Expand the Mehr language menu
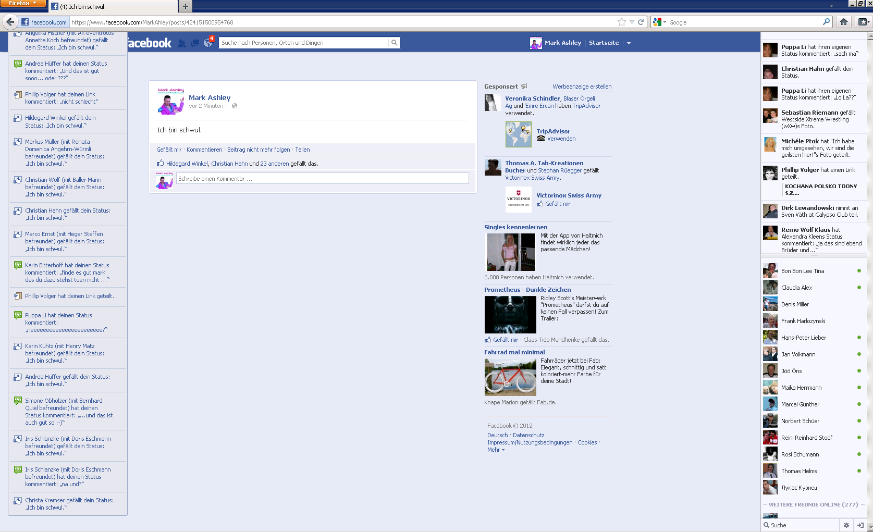Screen dimensions: 873x532 coord(496,450)
